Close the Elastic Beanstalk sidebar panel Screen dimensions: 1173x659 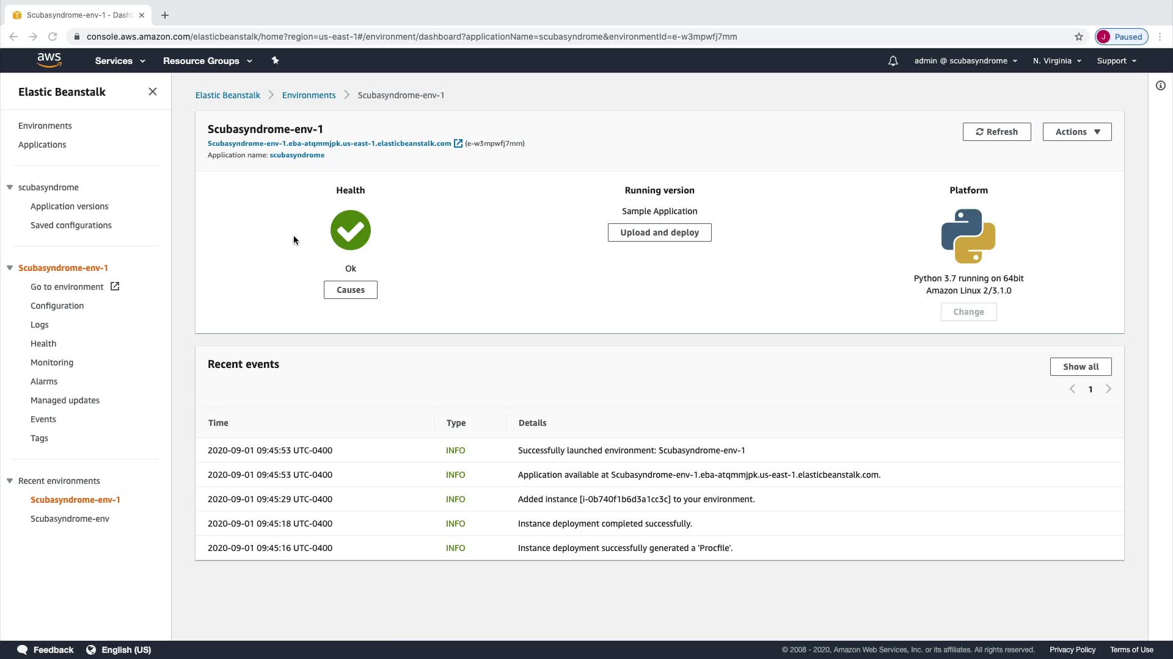click(153, 92)
